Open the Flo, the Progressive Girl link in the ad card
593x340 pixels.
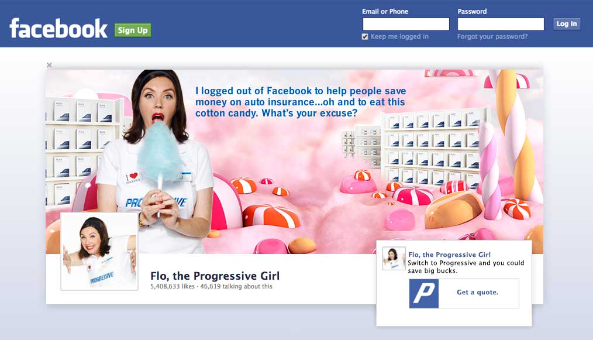[x=449, y=255]
